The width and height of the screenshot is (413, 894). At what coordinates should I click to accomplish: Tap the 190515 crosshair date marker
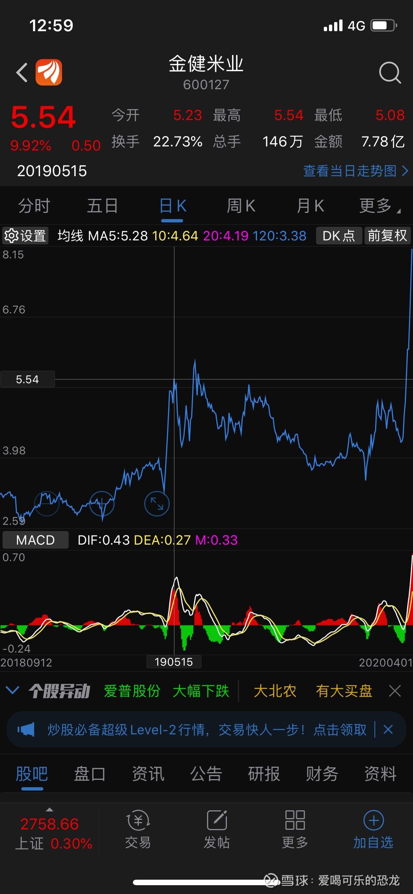pyautogui.click(x=174, y=662)
